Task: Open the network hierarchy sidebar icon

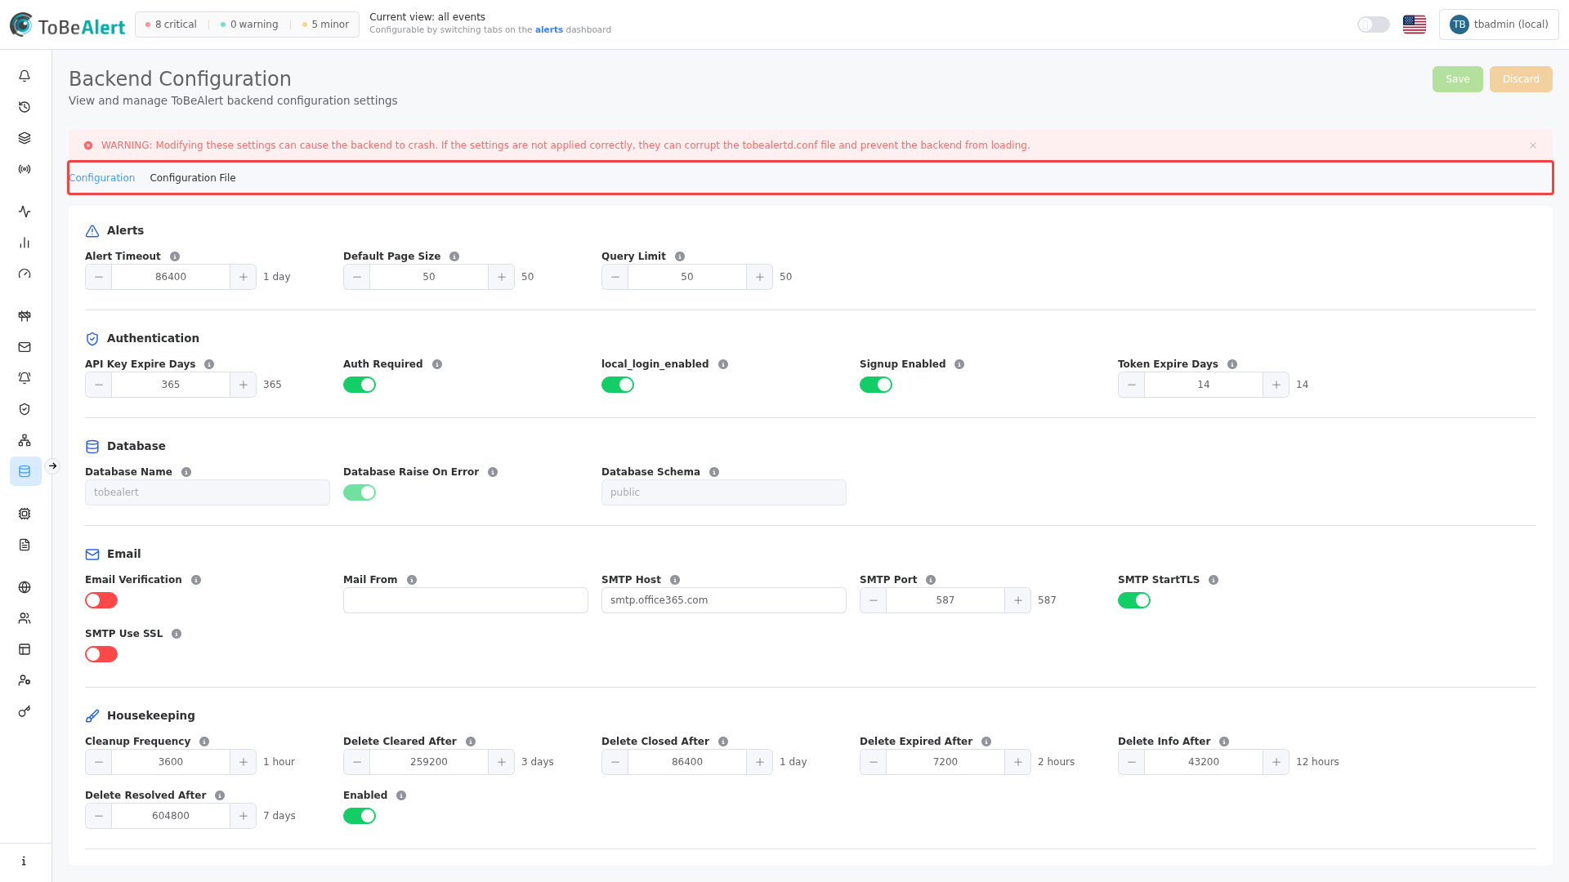Action: (25, 440)
